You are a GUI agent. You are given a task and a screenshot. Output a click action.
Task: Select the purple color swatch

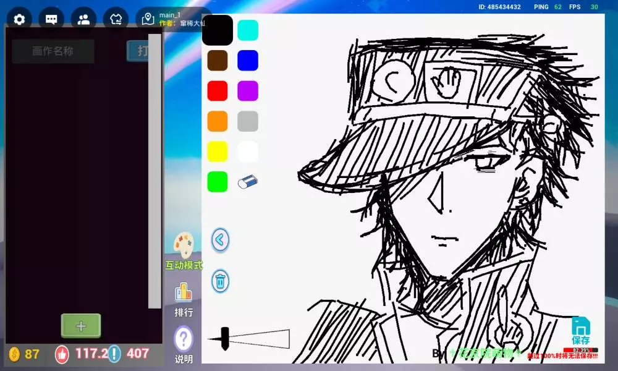click(248, 91)
